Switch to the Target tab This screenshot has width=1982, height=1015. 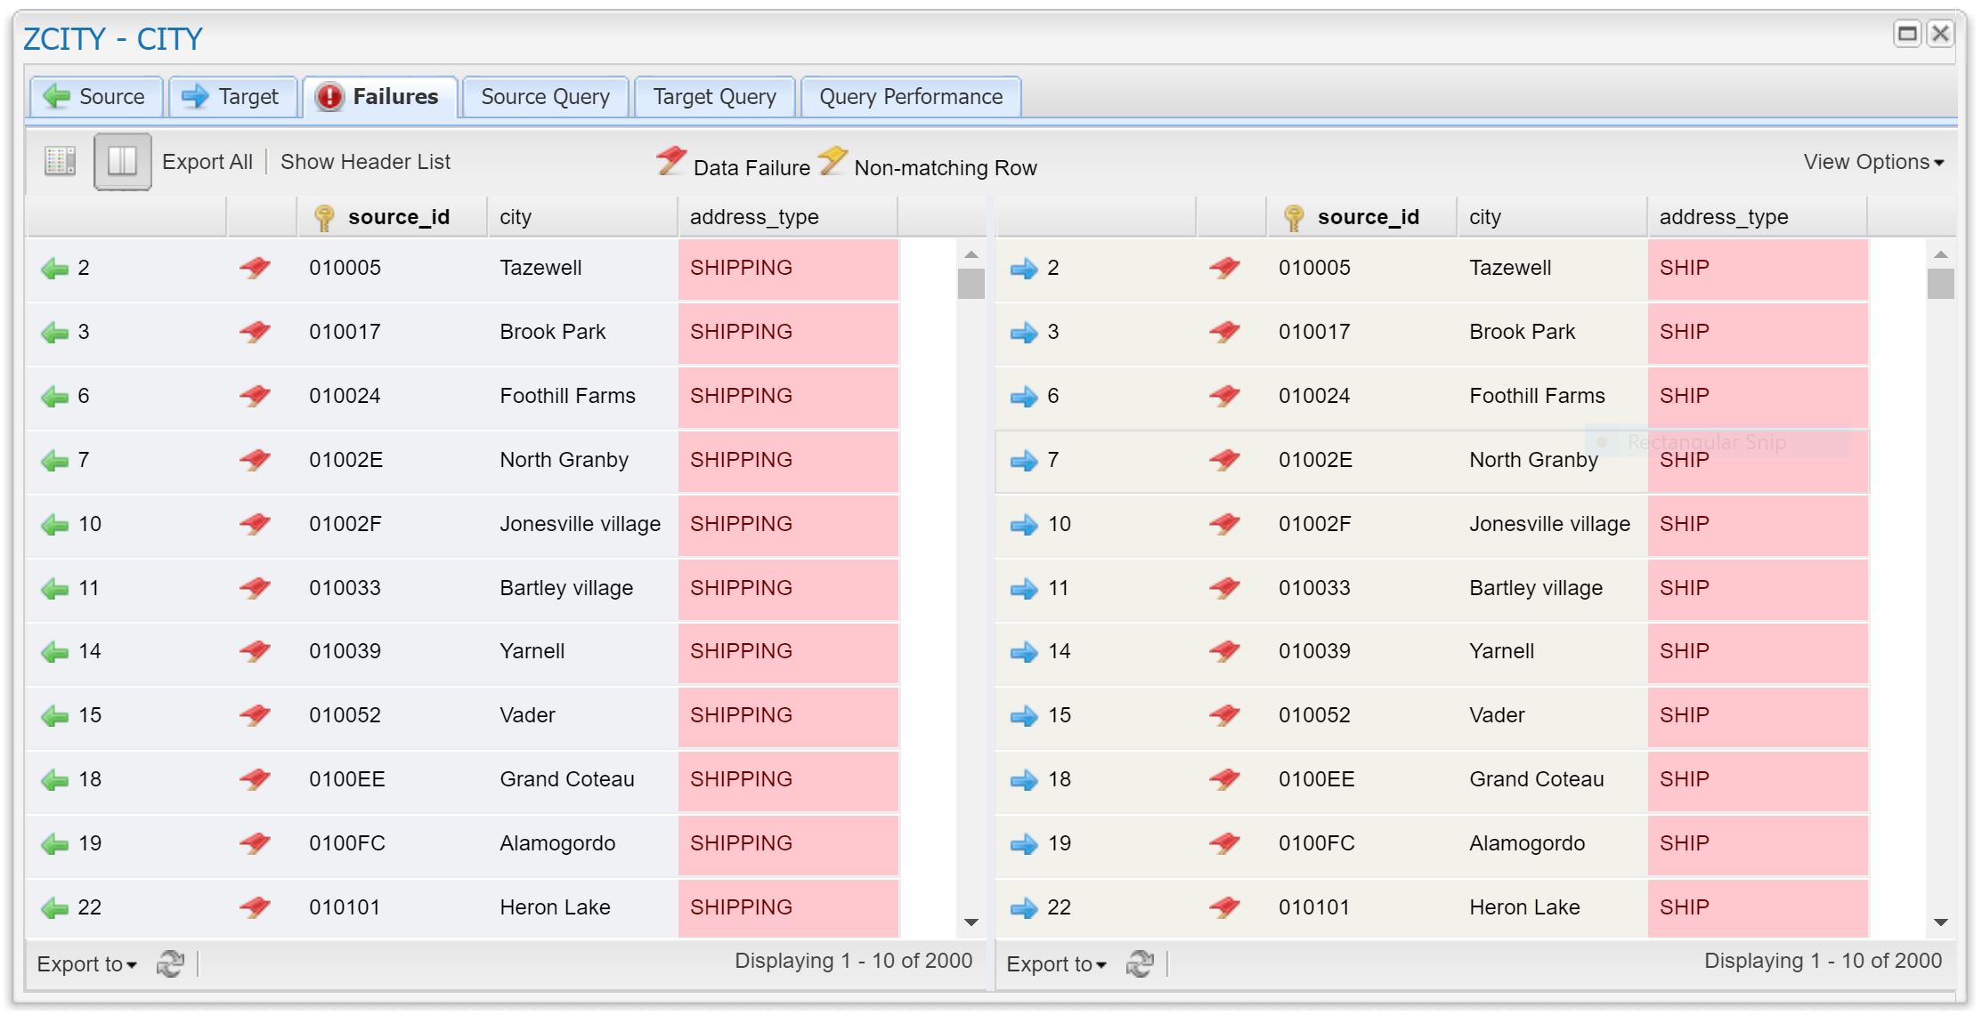pyautogui.click(x=232, y=97)
